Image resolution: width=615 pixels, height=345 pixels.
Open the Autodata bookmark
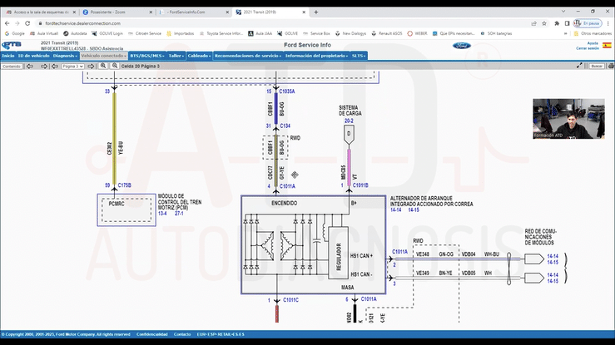click(x=75, y=34)
